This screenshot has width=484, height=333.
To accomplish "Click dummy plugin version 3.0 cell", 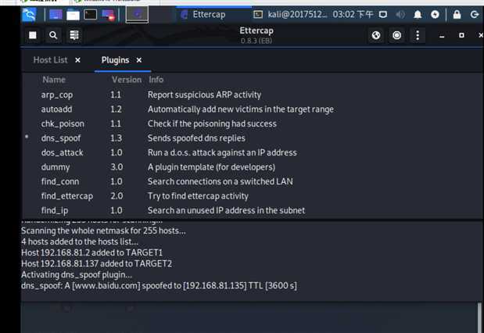I will (x=117, y=167).
